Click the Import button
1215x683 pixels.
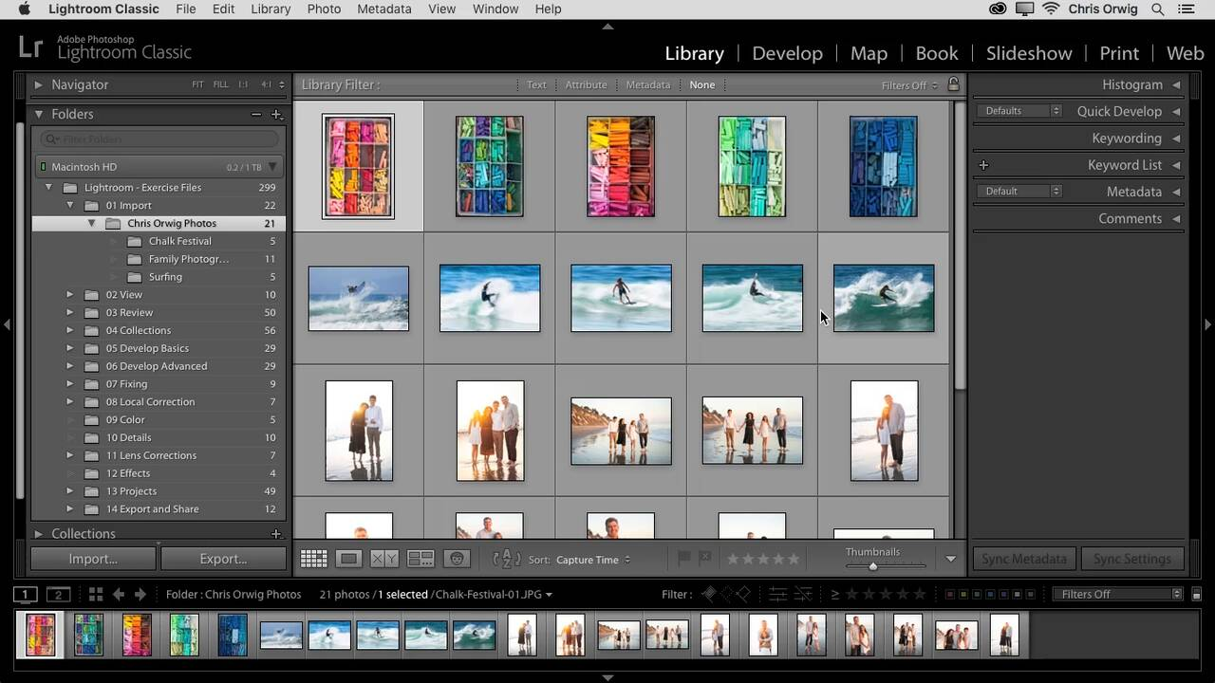pos(93,559)
